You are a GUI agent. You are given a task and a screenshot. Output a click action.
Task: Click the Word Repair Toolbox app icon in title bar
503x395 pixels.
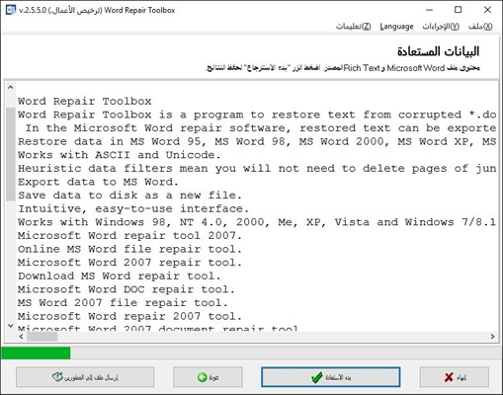coord(11,10)
